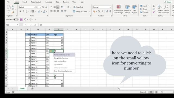Click the Insert Function fx icon

[35, 25]
